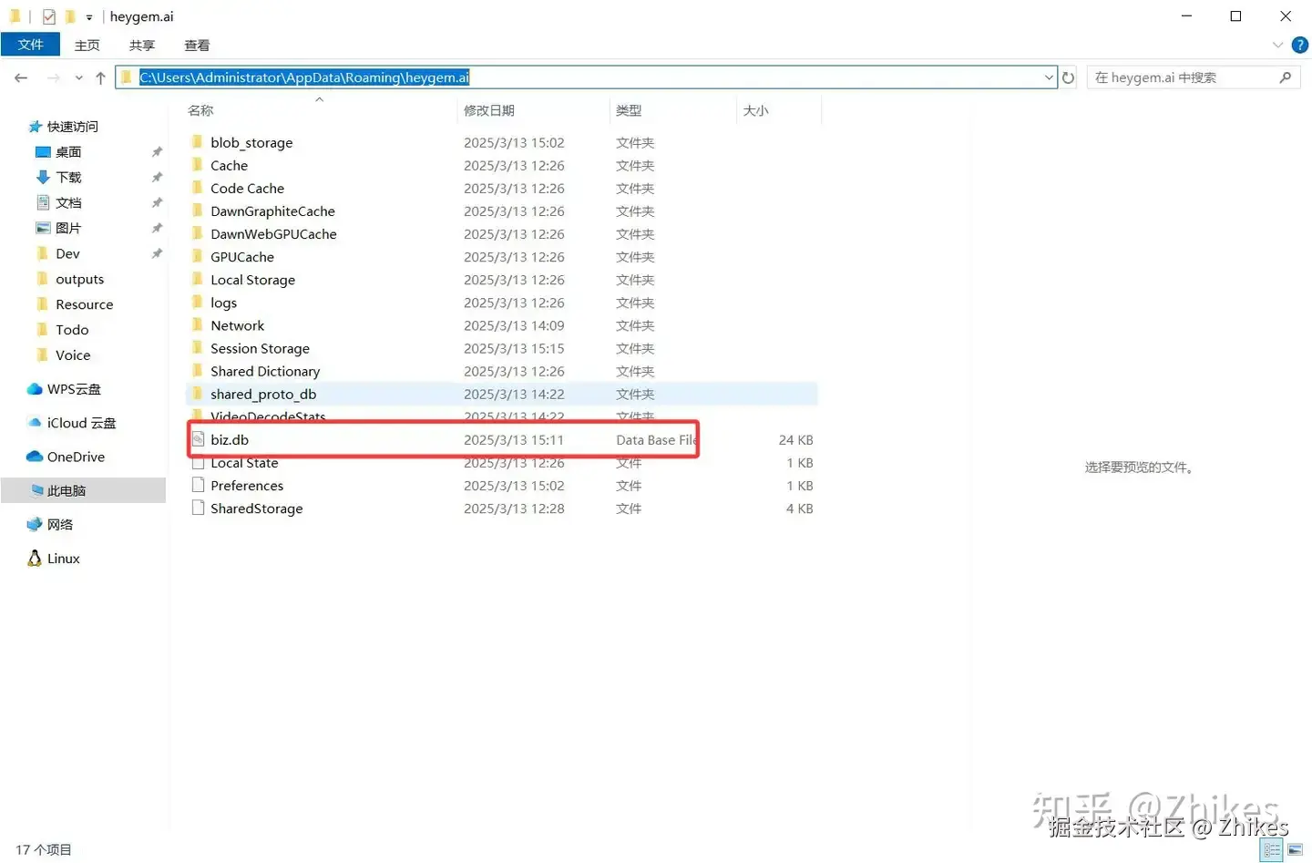Select the Code Cache folder
1312x863 pixels.
(247, 188)
